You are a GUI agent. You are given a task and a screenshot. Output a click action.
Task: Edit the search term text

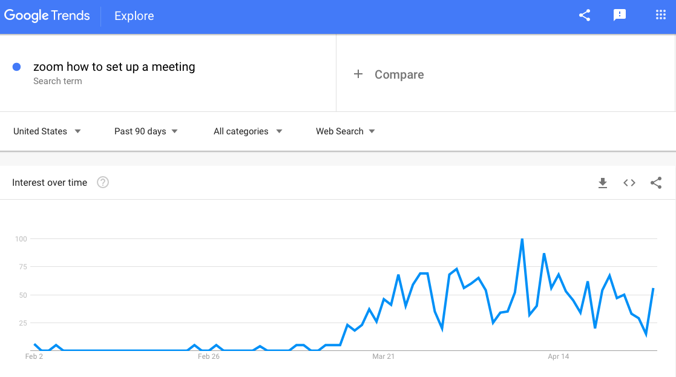(114, 67)
